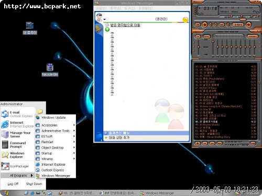The height and width of the screenshot is (196, 262).
Task: Stop playback in Winamp
Action: click(x=216, y=25)
